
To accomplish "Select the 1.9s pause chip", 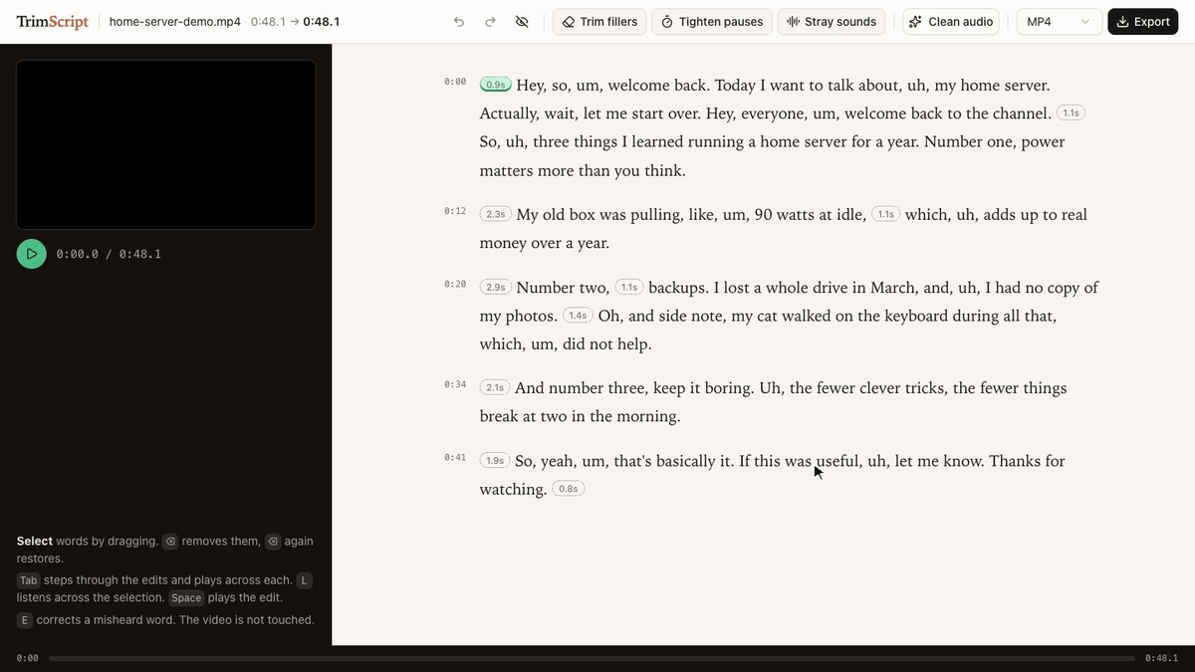I will [x=495, y=461].
